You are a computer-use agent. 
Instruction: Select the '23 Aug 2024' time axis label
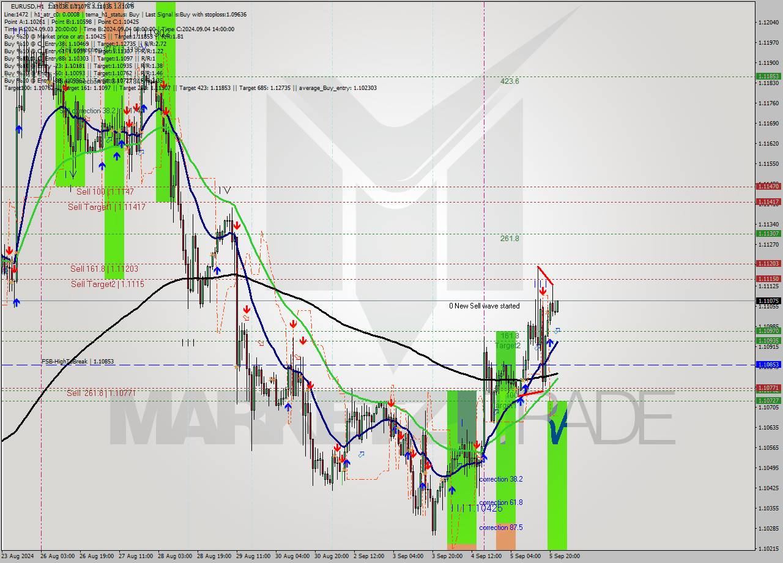[18, 556]
